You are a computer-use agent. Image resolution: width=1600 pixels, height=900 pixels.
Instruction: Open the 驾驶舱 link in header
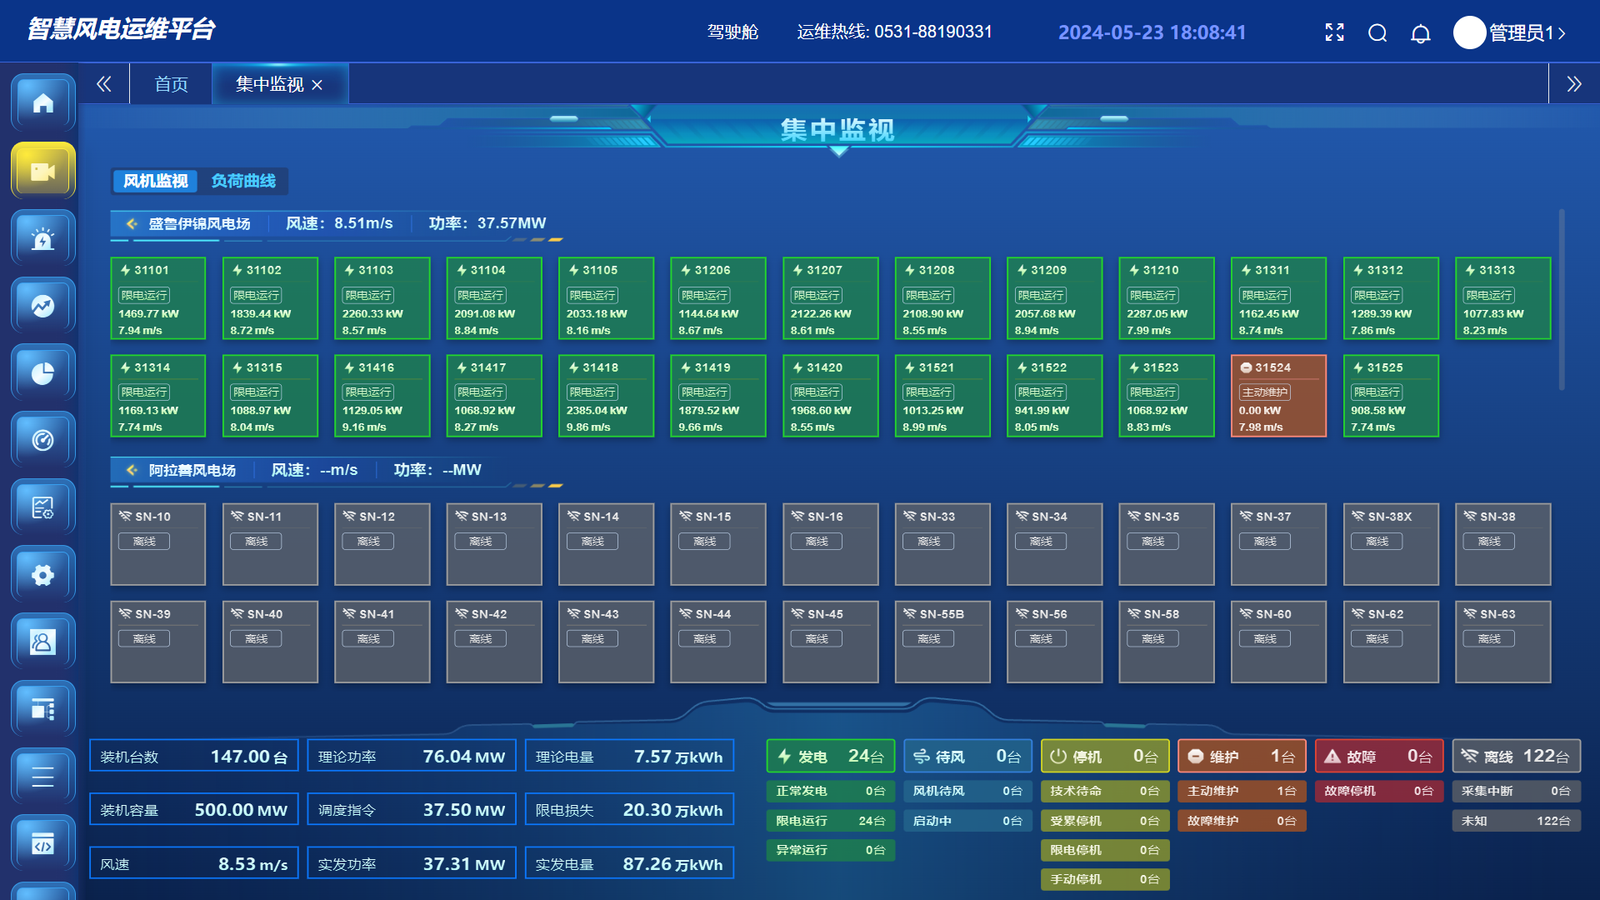point(732,32)
